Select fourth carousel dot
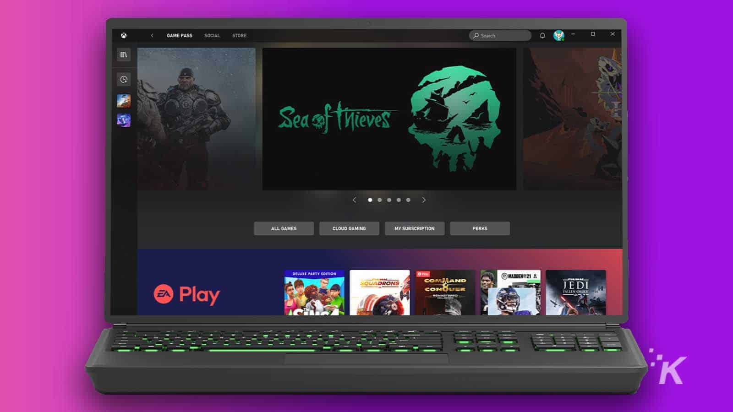The image size is (733, 412). coord(399,200)
